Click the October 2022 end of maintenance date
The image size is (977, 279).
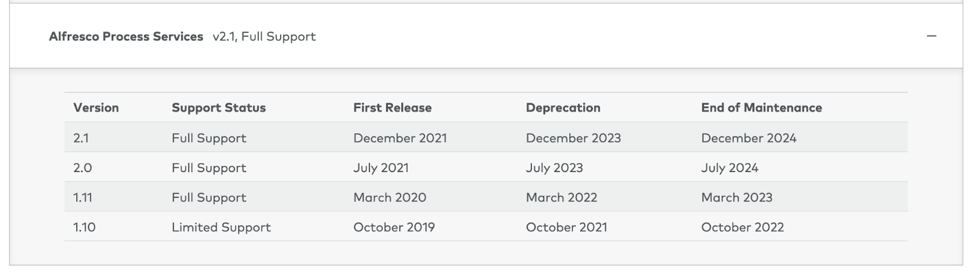pos(743,227)
